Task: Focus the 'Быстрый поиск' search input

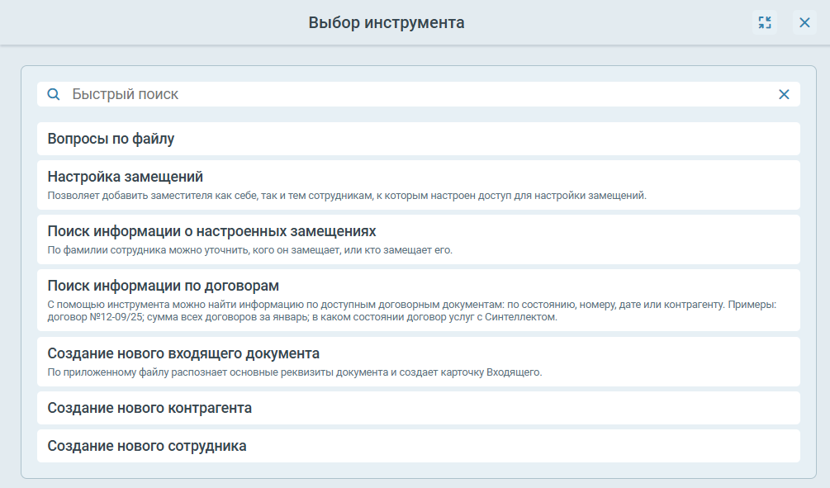Action: click(x=413, y=94)
